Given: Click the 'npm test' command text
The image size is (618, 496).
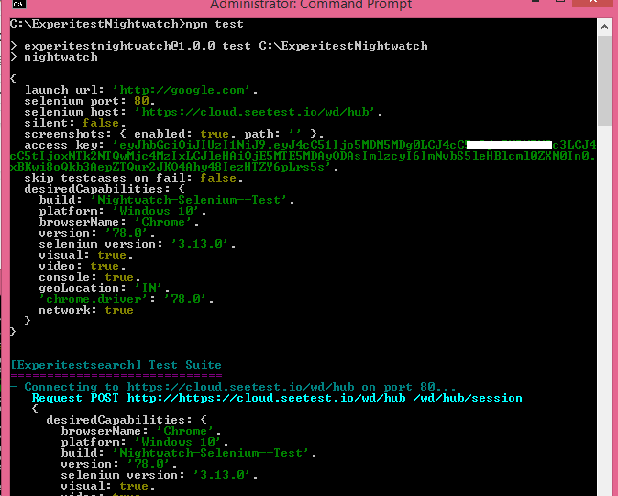Looking at the screenshot, I should pos(215,24).
